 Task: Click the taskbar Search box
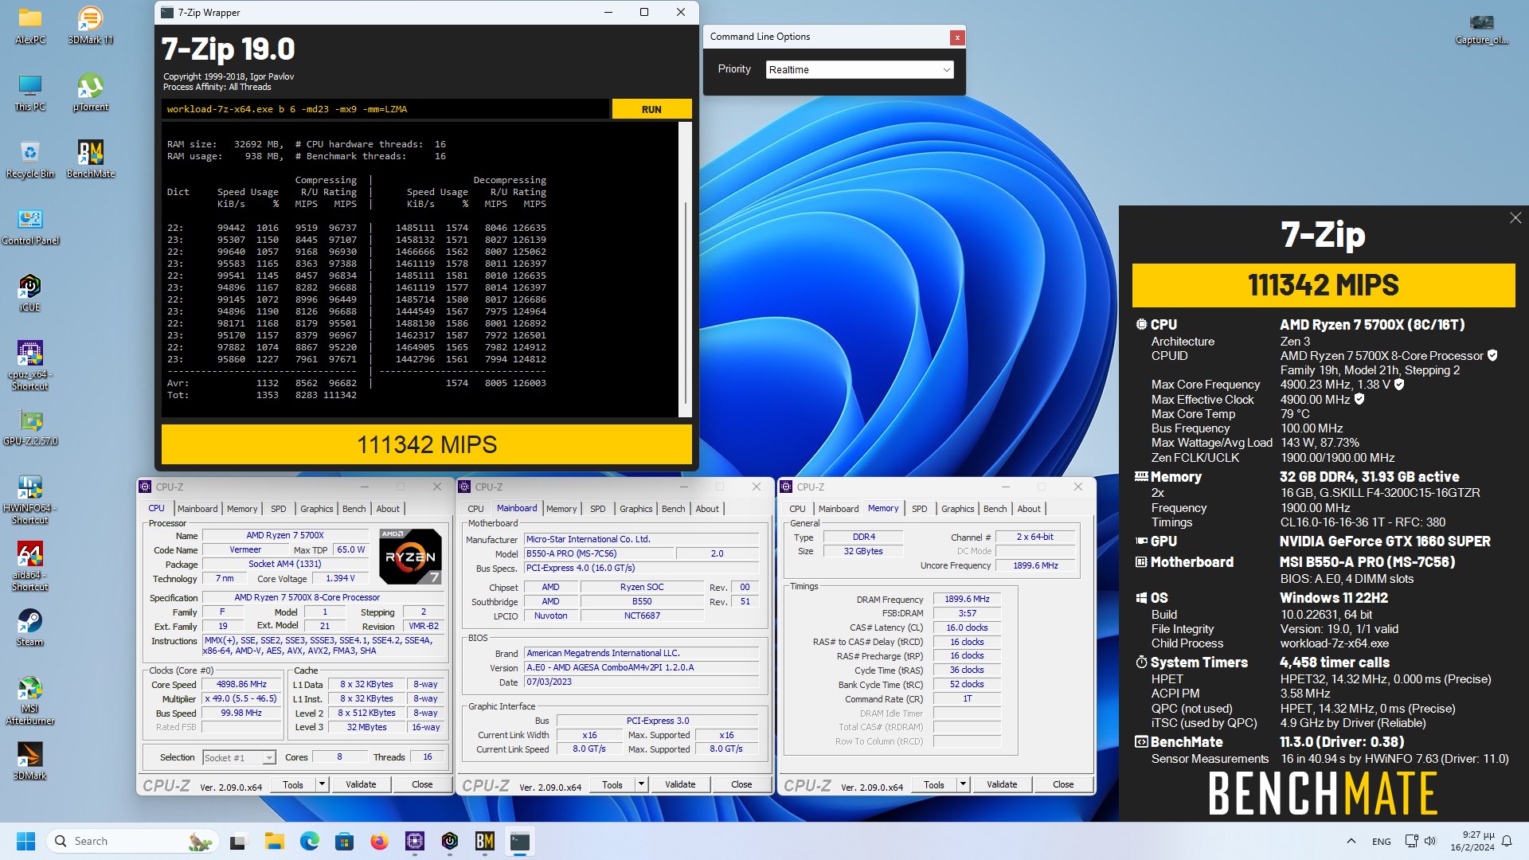click(x=131, y=841)
